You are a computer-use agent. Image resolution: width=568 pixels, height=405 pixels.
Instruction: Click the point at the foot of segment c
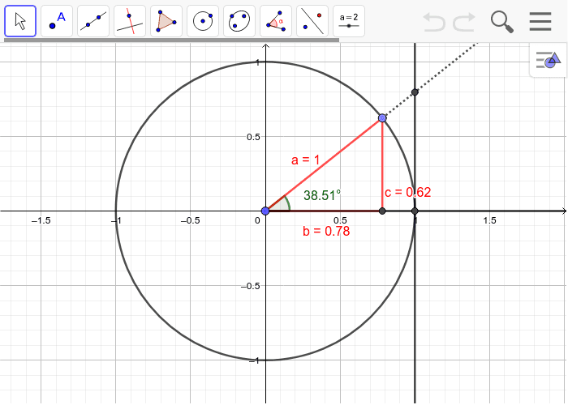pos(382,211)
